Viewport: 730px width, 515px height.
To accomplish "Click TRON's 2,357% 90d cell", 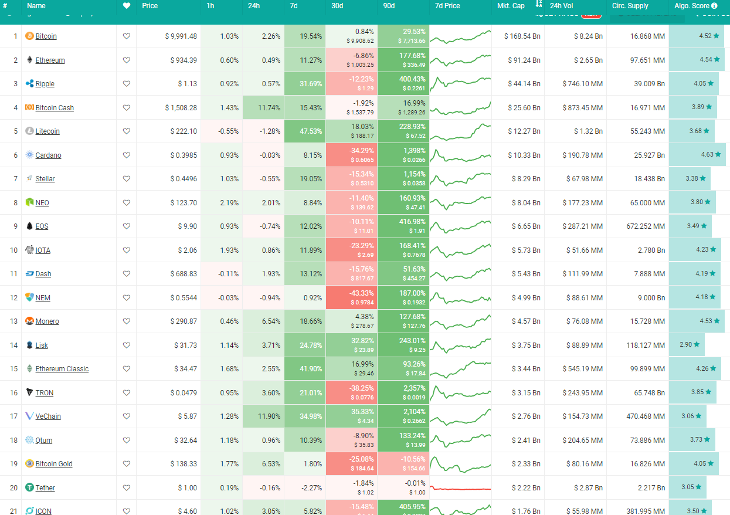I will point(403,392).
